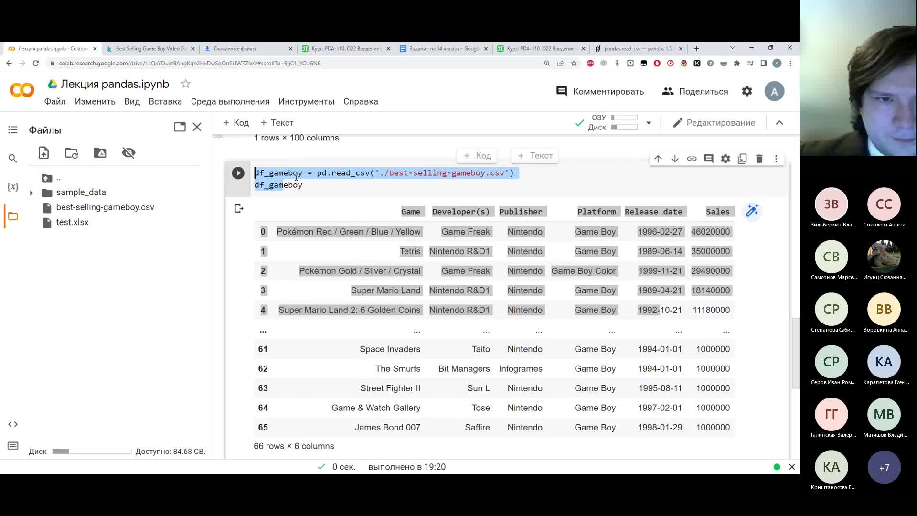Open more cell actions menu
Image resolution: width=917 pixels, height=516 pixels.
click(x=776, y=159)
